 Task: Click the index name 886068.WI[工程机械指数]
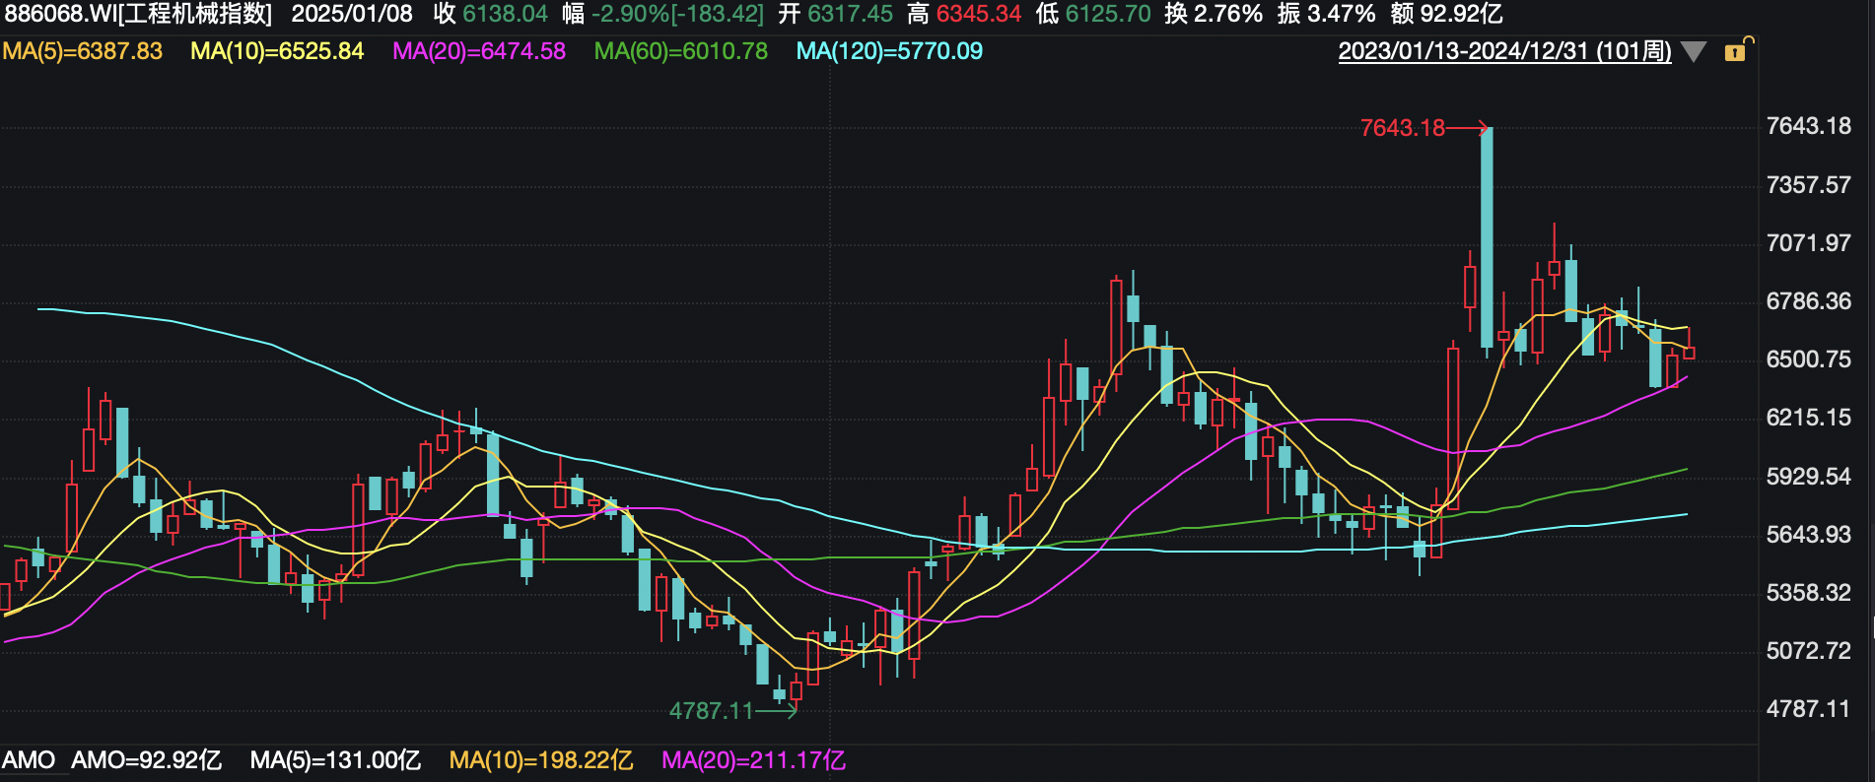tap(138, 14)
